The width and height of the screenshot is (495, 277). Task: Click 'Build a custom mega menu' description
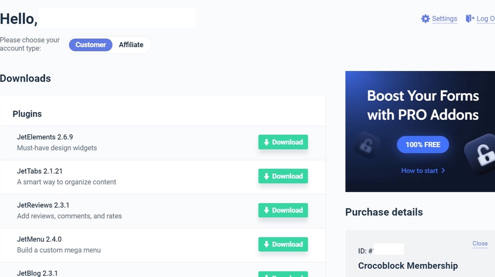click(59, 250)
